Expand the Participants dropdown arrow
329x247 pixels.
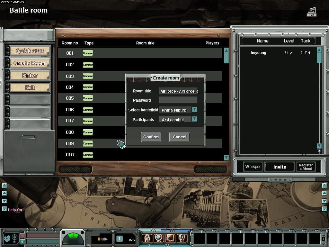pos(194,119)
